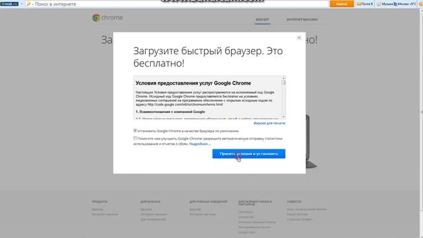
Task: Click the orange 'Найти!' search button
Action: [342, 4]
